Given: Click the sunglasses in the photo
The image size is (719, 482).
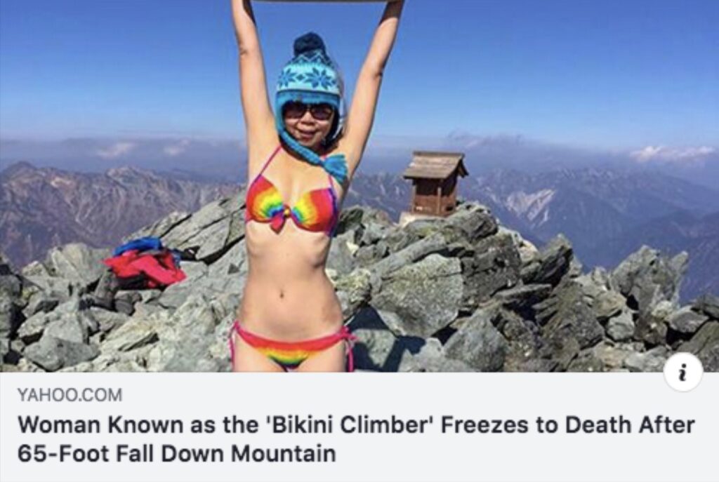Looking at the screenshot, I should point(308,112).
